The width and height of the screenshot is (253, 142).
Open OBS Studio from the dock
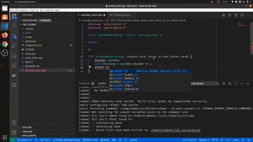click(x=5, y=53)
